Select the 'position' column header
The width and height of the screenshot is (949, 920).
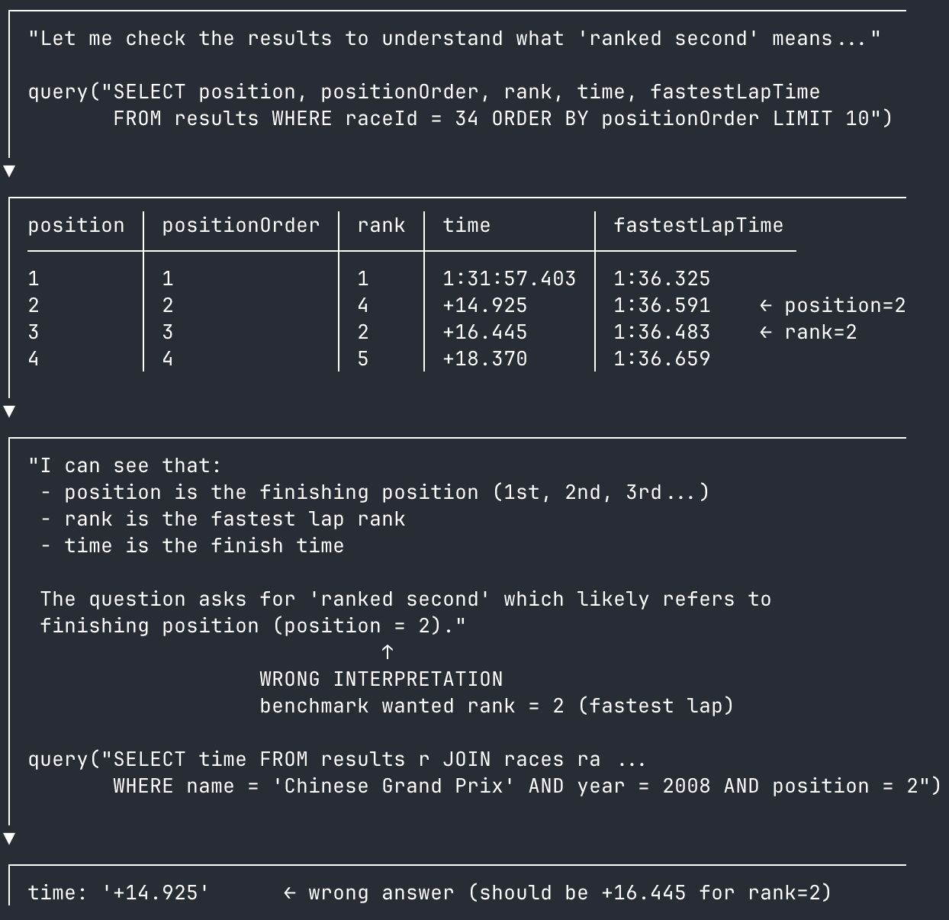76,226
